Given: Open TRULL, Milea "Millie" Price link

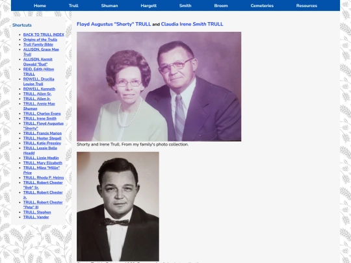Looking at the screenshot, I should tap(42, 170).
